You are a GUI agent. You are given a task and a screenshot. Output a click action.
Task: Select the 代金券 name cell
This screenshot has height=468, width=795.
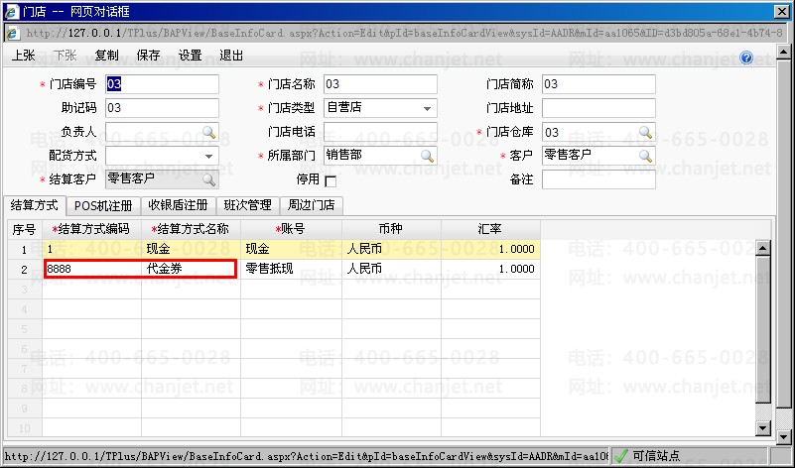tap(192, 269)
